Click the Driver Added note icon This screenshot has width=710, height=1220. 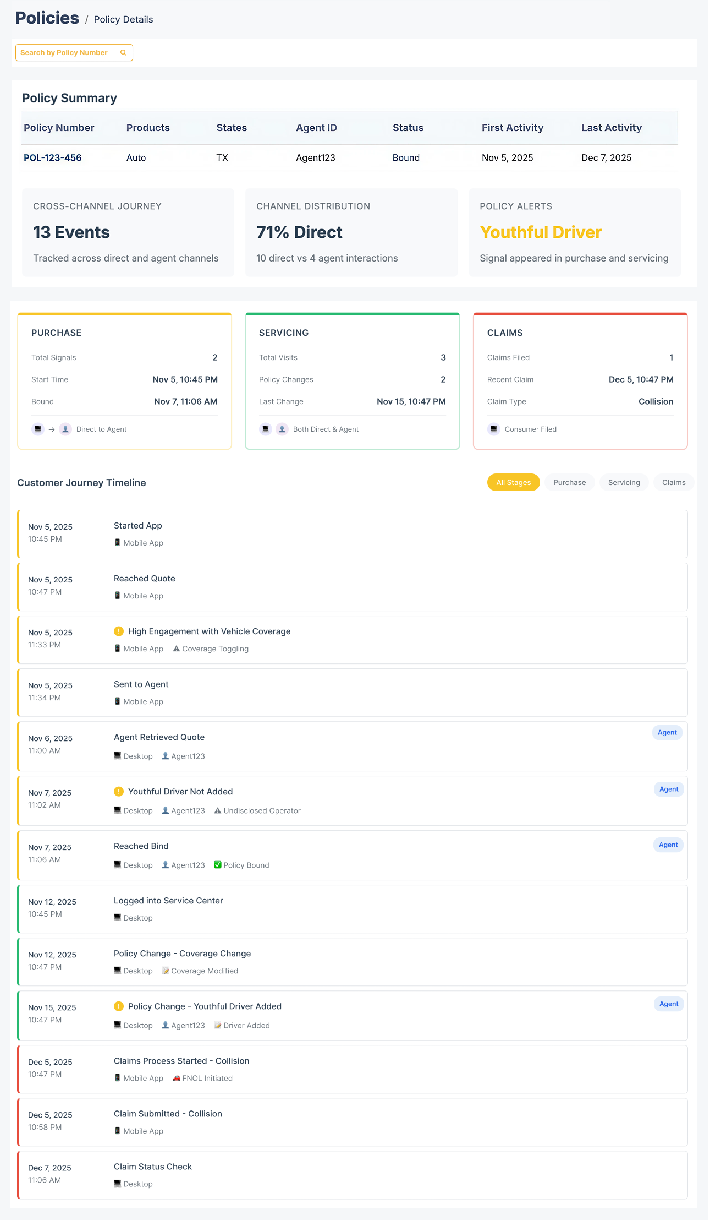pyautogui.click(x=218, y=1025)
